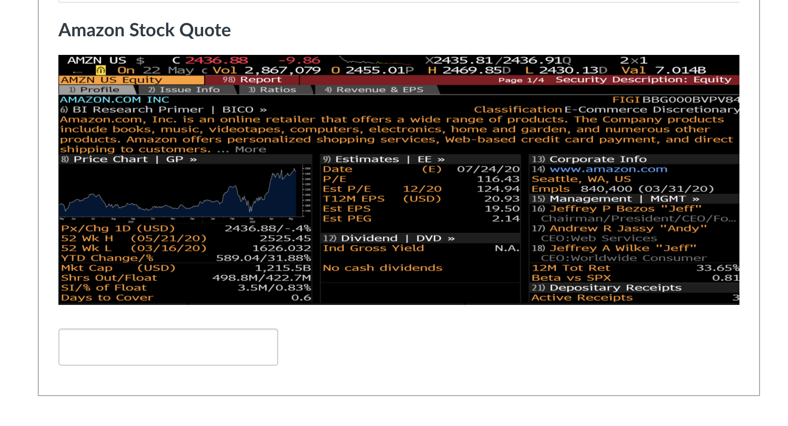The width and height of the screenshot is (788, 426).
Task: Open 12) Dividend DVD section header
Action: pos(389,238)
